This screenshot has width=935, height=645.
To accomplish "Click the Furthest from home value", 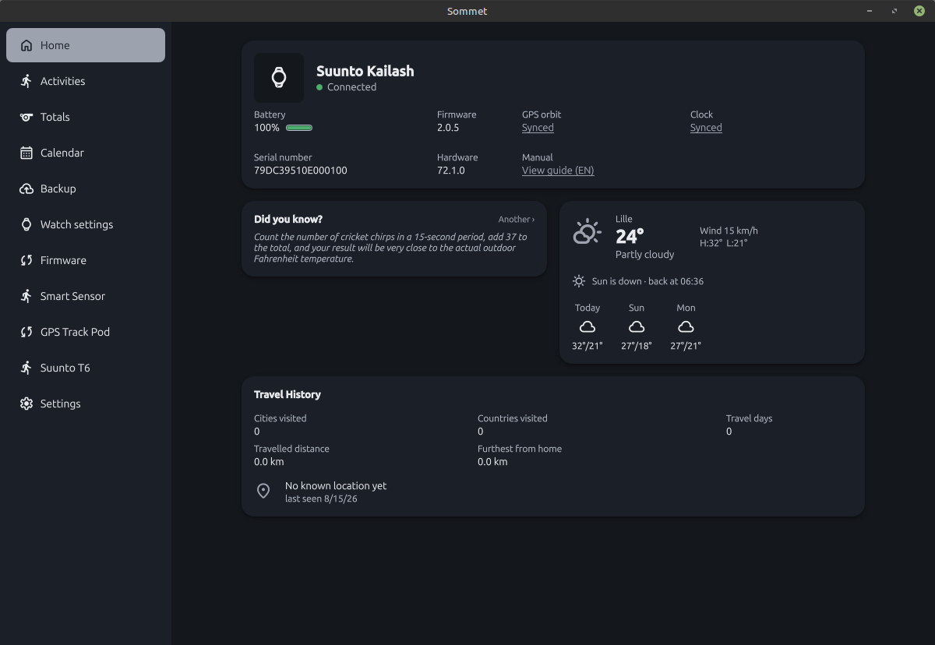I will pos(492,462).
